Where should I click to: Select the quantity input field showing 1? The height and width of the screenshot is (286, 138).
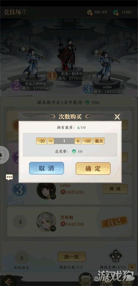pyautogui.click(x=65, y=141)
